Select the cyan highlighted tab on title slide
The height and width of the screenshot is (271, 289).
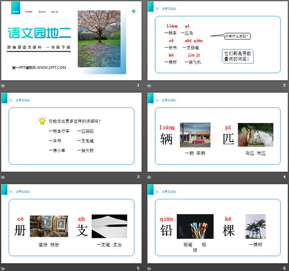(16, 12)
